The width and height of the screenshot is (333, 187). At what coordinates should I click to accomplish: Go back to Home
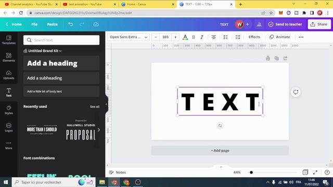click(x=14, y=24)
